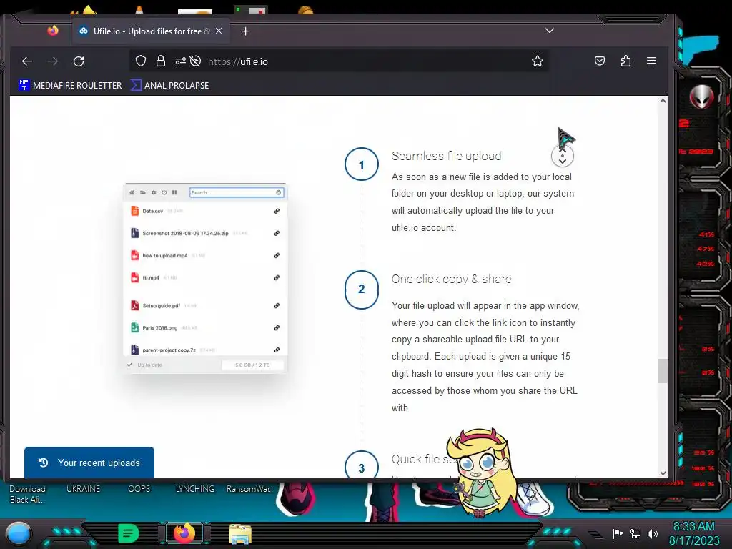Click the autoplay blocked icon in address bar
732x549 pixels.
click(x=196, y=61)
